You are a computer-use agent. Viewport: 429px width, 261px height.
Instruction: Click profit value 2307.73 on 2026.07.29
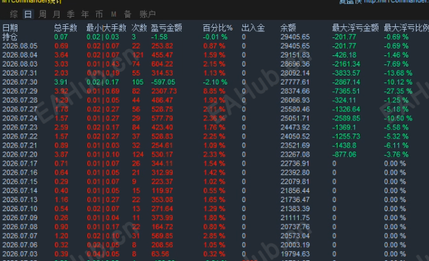click(x=164, y=91)
